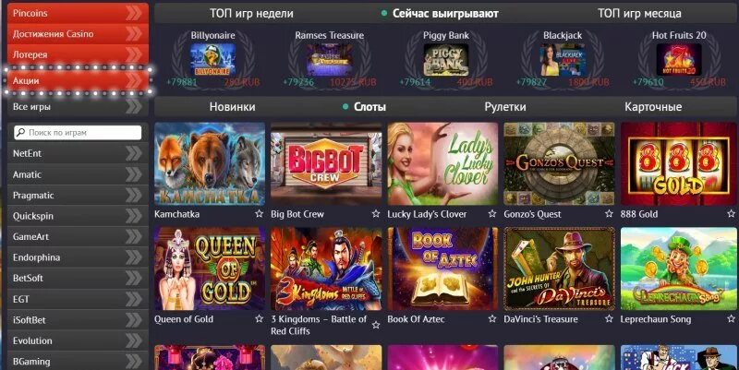Select the ТОП игр недели tab

[x=251, y=14]
